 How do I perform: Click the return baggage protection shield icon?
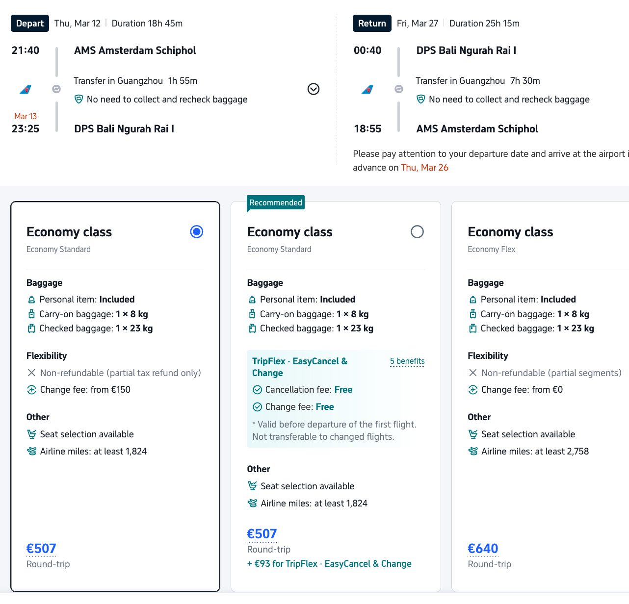tap(420, 100)
